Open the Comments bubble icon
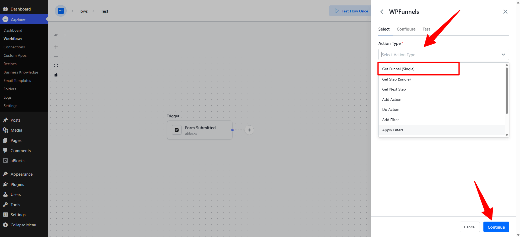The image size is (520, 237). 5,151
